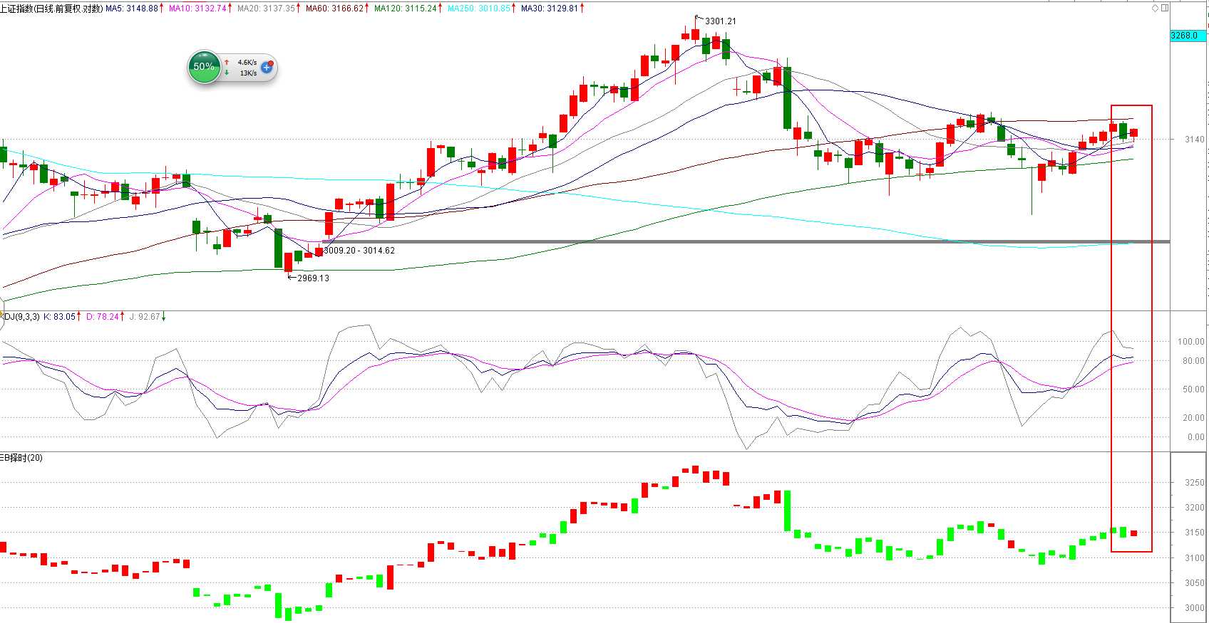Click the 3301.21 high price annotation
This screenshot has width=1209, height=623.
click(x=721, y=21)
